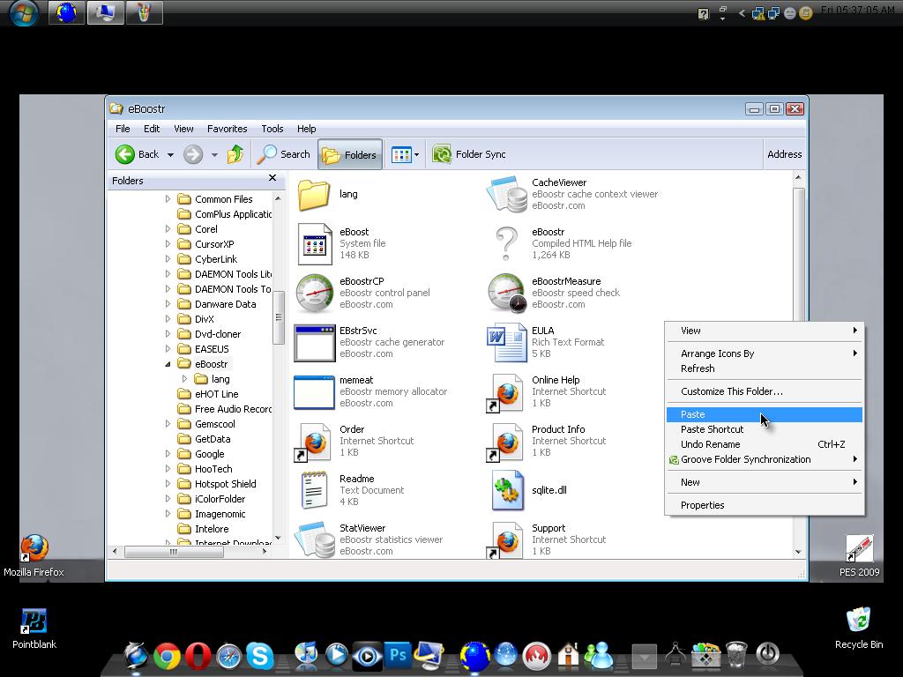The image size is (903, 677).
Task: Open the View menu in menu bar
Action: [x=183, y=129]
